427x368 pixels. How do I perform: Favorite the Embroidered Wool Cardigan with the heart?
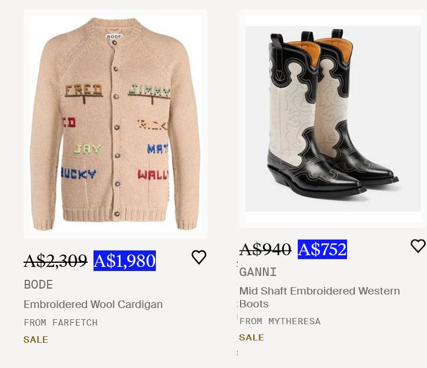click(199, 257)
